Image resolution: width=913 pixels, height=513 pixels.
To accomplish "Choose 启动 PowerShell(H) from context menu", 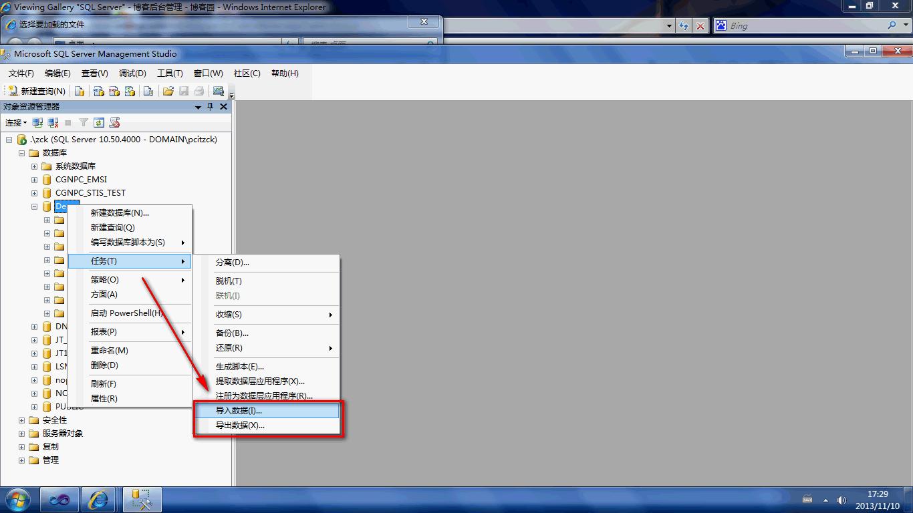I will pos(130,313).
